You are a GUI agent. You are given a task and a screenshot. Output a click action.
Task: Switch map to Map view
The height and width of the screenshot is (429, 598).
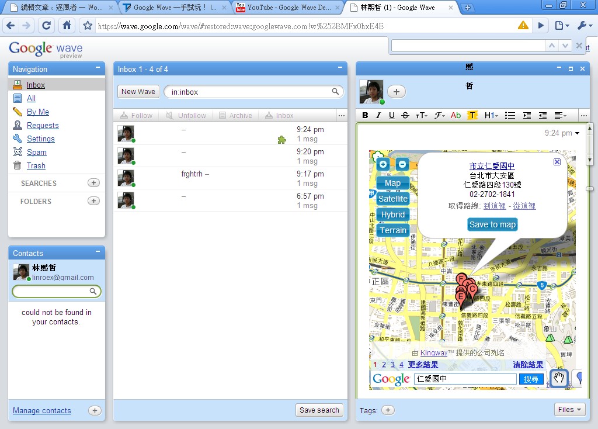pyautogui.click(x=392, y=183)
